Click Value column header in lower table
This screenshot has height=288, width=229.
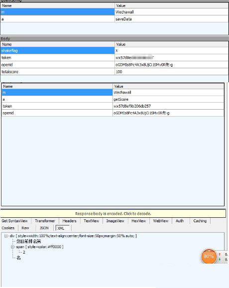168,86
